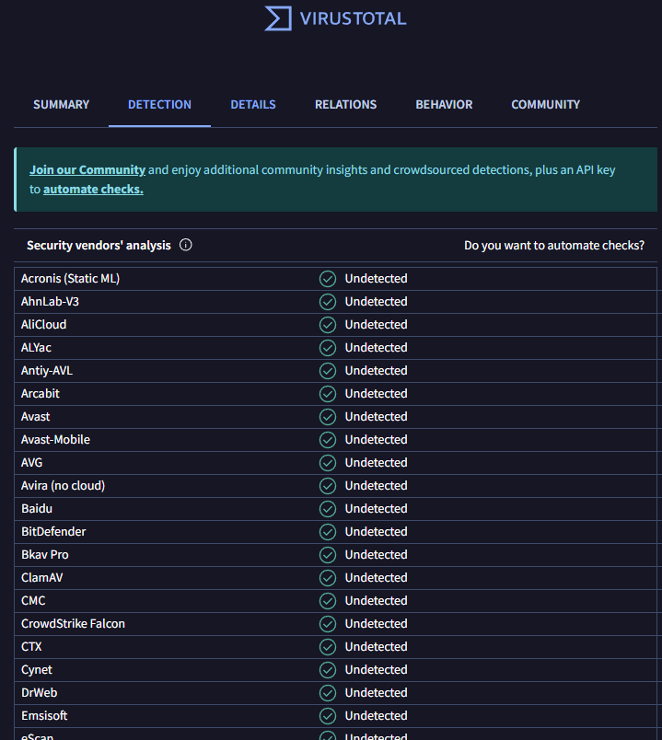Select the Acronis (Static ML) vendor name

tap(70, 279)
